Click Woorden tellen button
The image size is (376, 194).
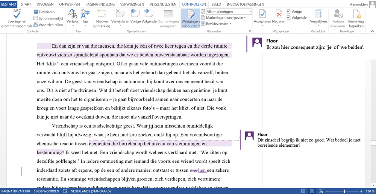(x=49, y=25)
